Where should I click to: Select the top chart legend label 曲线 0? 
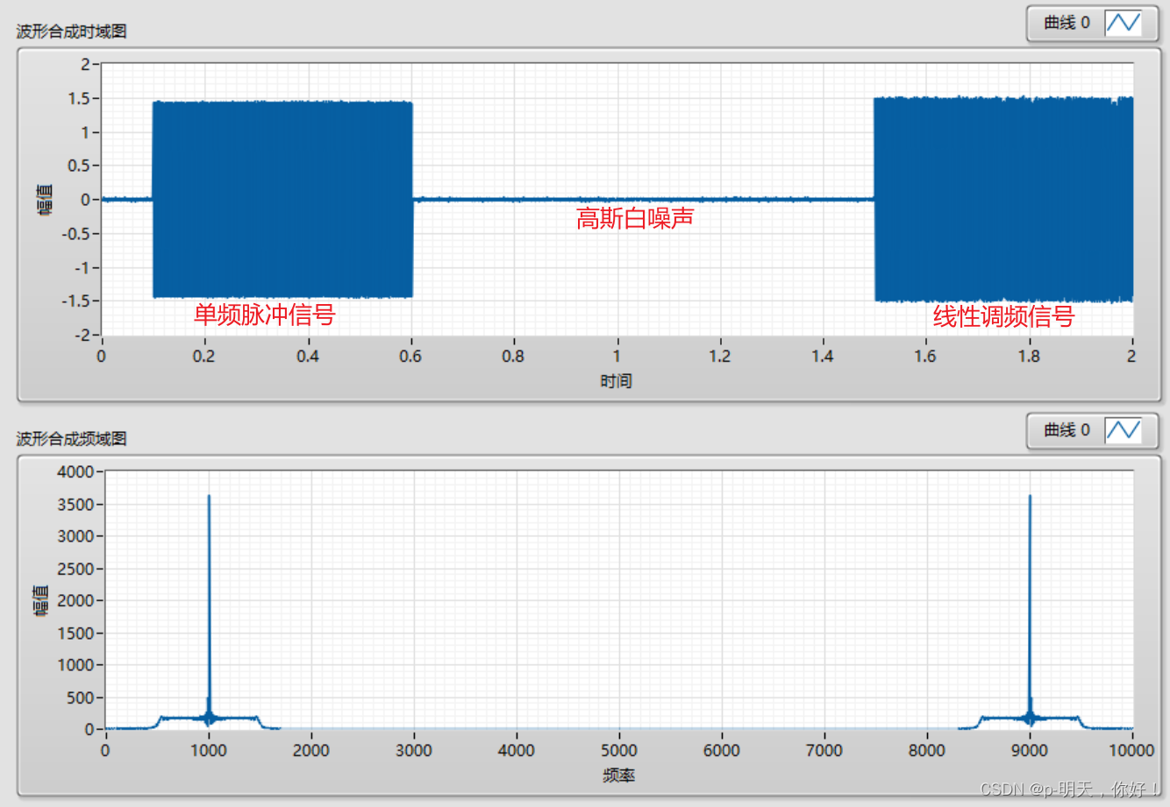[x=1067, y=23]
